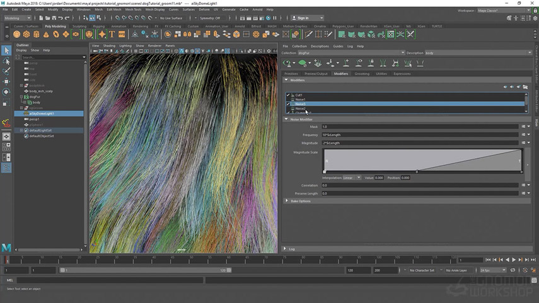
Task: Select the Sculpting shelf tab
Action: pos(79,26)
